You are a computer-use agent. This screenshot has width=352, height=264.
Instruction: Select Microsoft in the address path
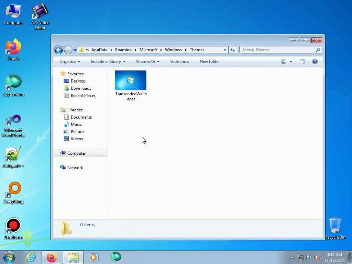(148, 50)
